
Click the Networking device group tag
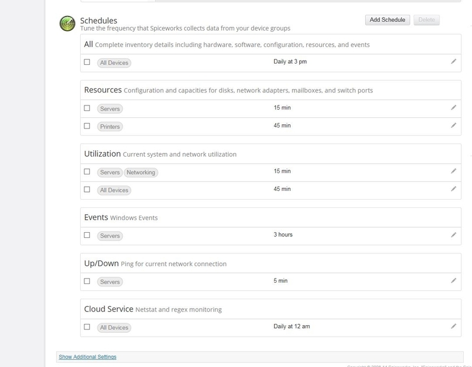(x=142, y=173)
